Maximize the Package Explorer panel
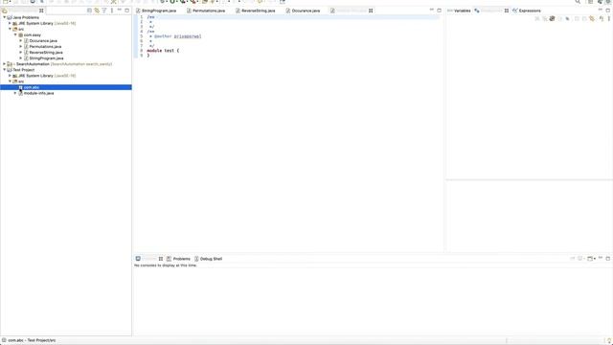613x345 pixels. coord(126,11)
